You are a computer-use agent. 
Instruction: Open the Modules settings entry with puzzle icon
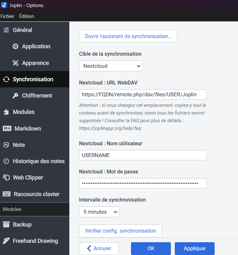click(x=35, y=112)
